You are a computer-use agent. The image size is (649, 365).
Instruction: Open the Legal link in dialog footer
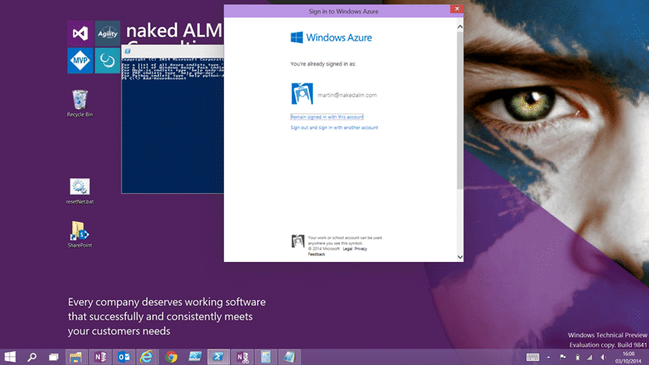tap(347, 249)
